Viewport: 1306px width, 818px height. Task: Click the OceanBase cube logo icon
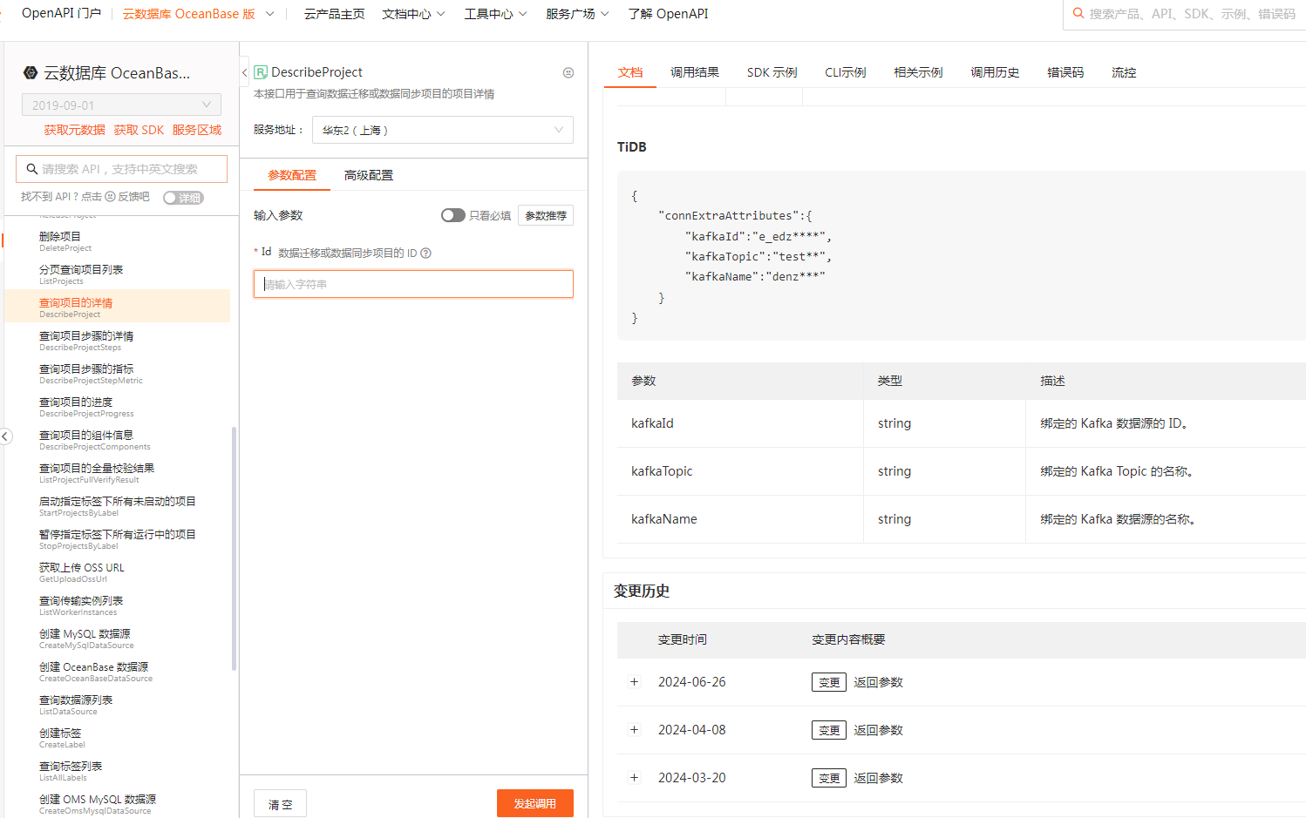[x=31, y=73]
